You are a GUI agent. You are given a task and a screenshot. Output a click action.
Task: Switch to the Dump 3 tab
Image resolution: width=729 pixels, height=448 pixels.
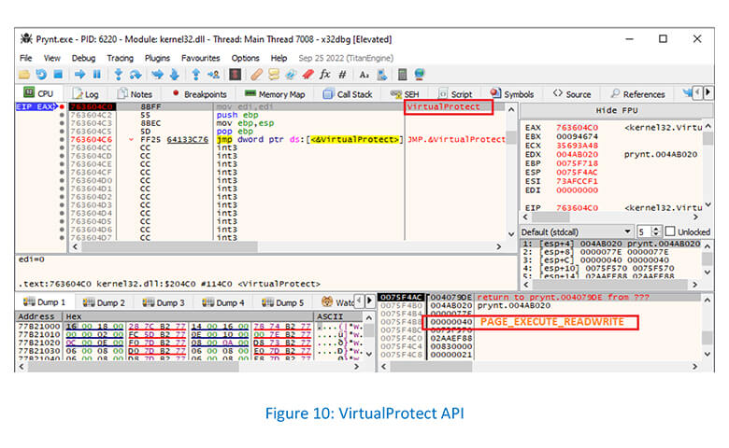tap(165, 302)
